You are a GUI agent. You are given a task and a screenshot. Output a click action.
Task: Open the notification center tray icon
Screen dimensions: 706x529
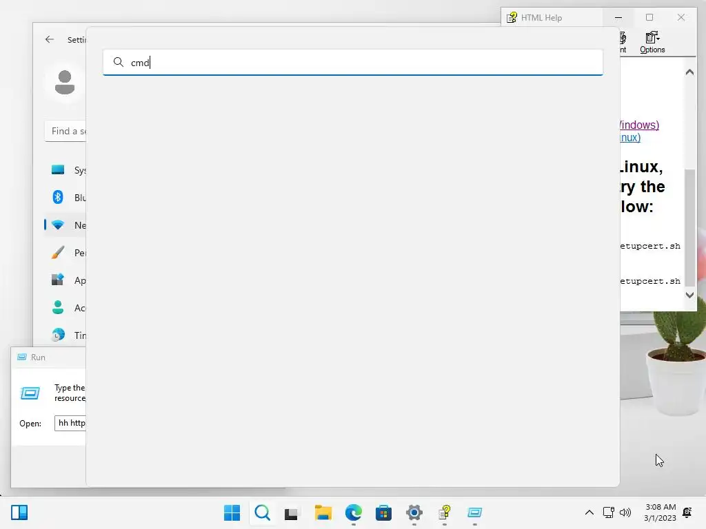[687, 512]
